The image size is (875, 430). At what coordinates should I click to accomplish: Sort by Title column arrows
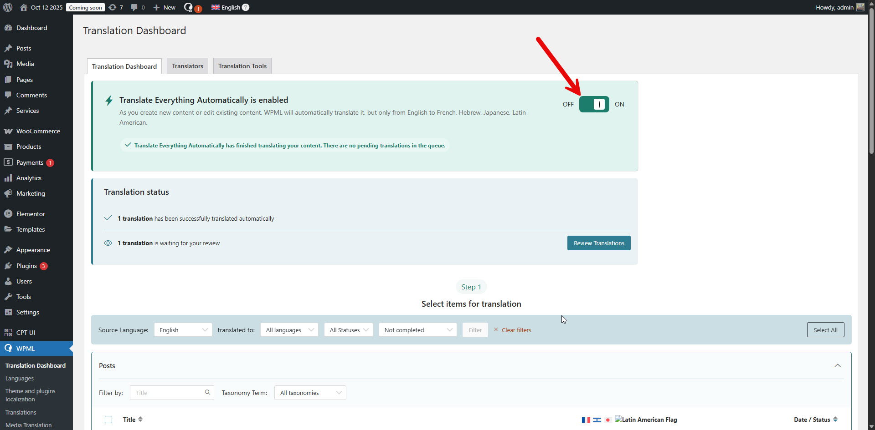coord(140,420)
